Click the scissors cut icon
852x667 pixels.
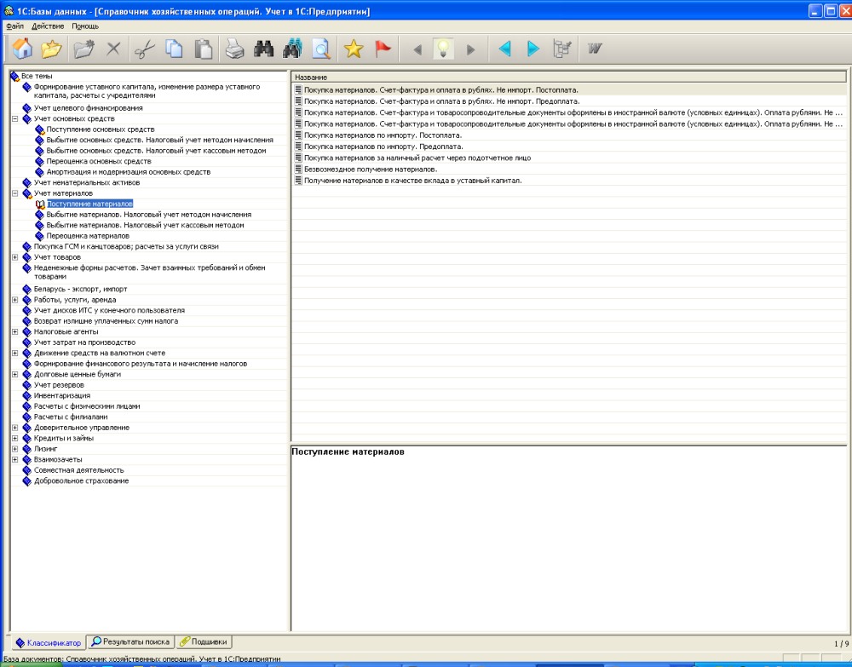point(144,49)
